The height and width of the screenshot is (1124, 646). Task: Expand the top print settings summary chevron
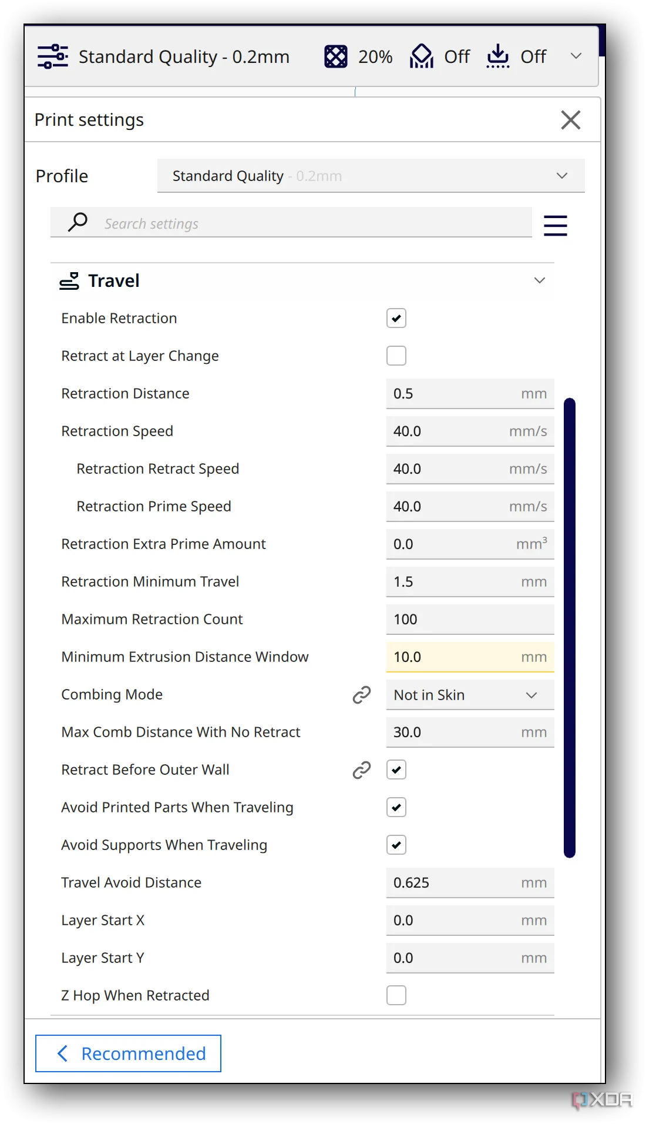tap(576, 56)
